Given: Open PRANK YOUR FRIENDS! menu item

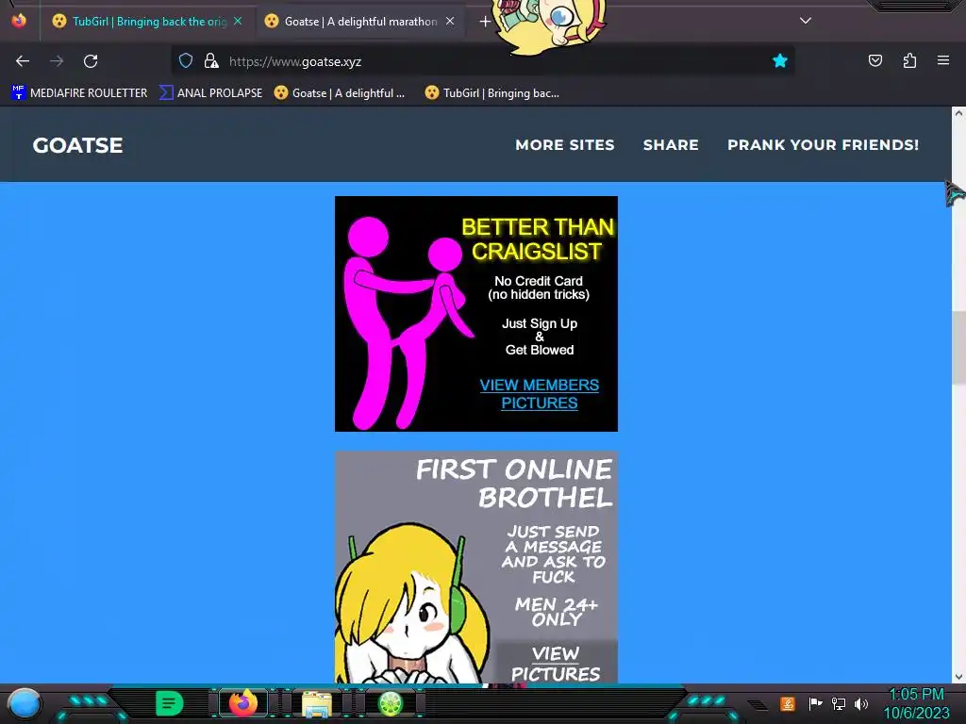Looking at the screenshot, I should coord(823,144).
